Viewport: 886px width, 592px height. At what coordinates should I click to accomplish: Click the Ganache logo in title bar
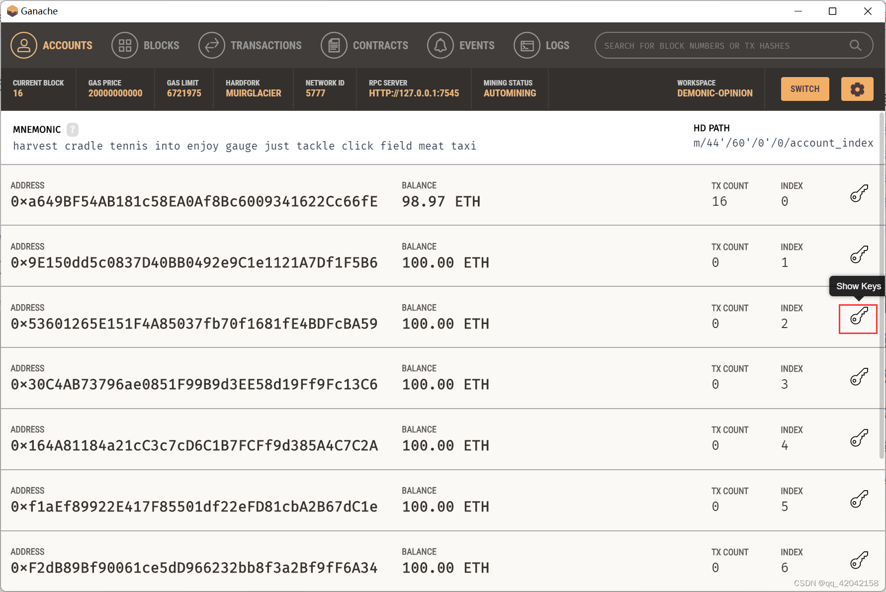click(x=12, y=11)
